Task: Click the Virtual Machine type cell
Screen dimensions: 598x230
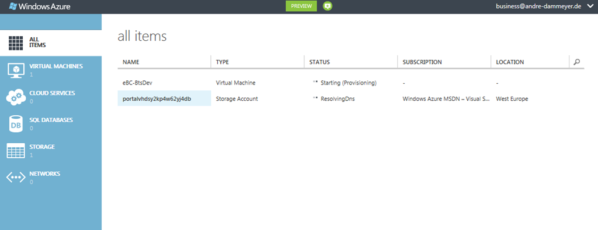Action: coord(236,83)
